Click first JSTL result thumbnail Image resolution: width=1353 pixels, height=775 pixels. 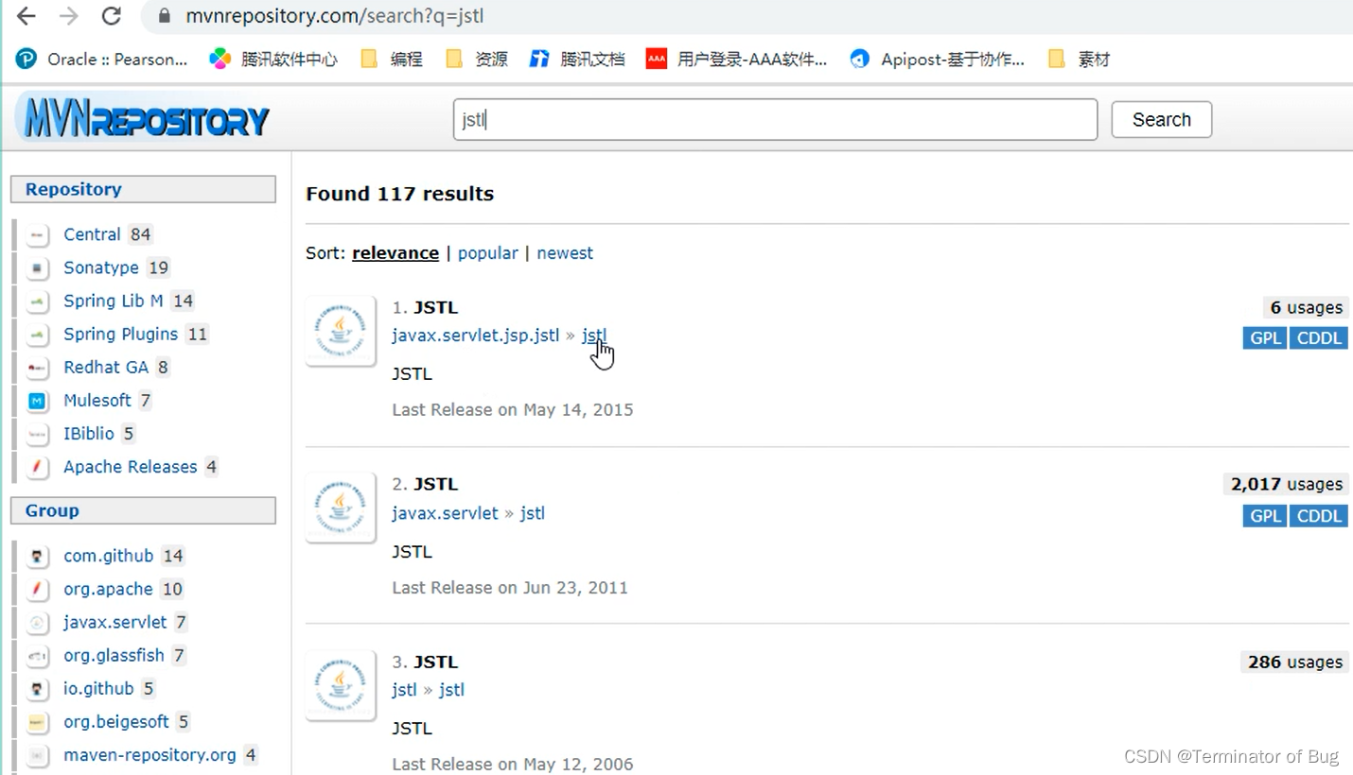(341, 330)
